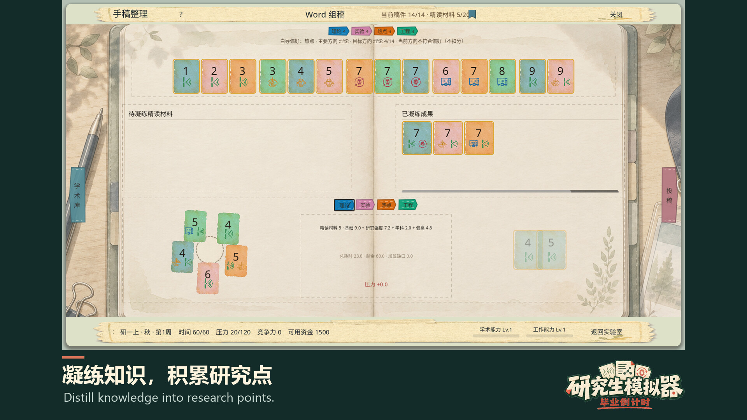Click the 工作能力 Lv.1 indicator
This screenshot has height=420, width=747.
coord(549,330)
